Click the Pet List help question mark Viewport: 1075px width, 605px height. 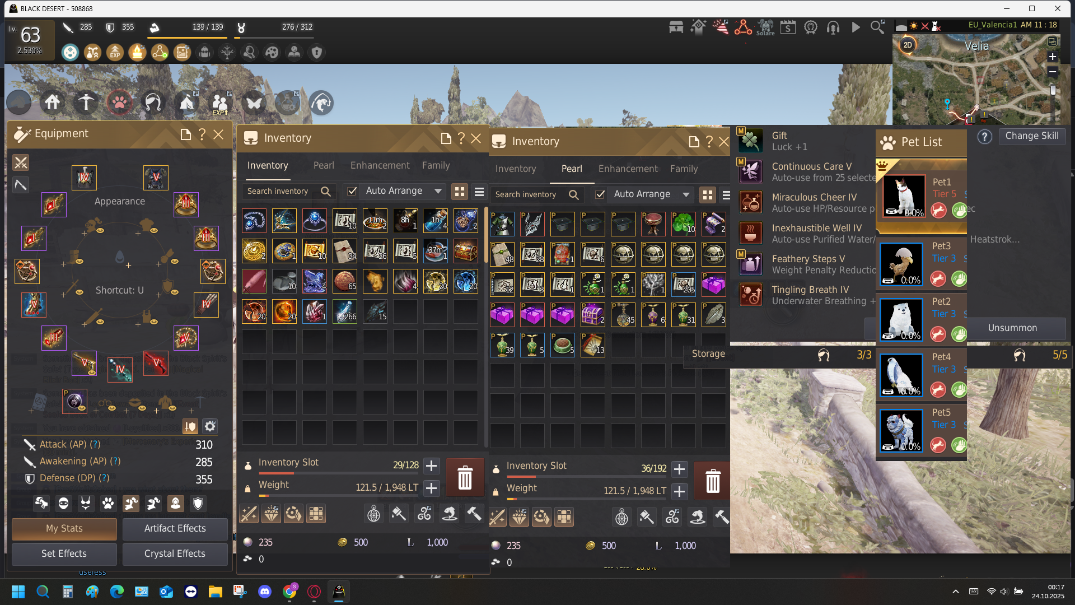click(x=984, y=137)
